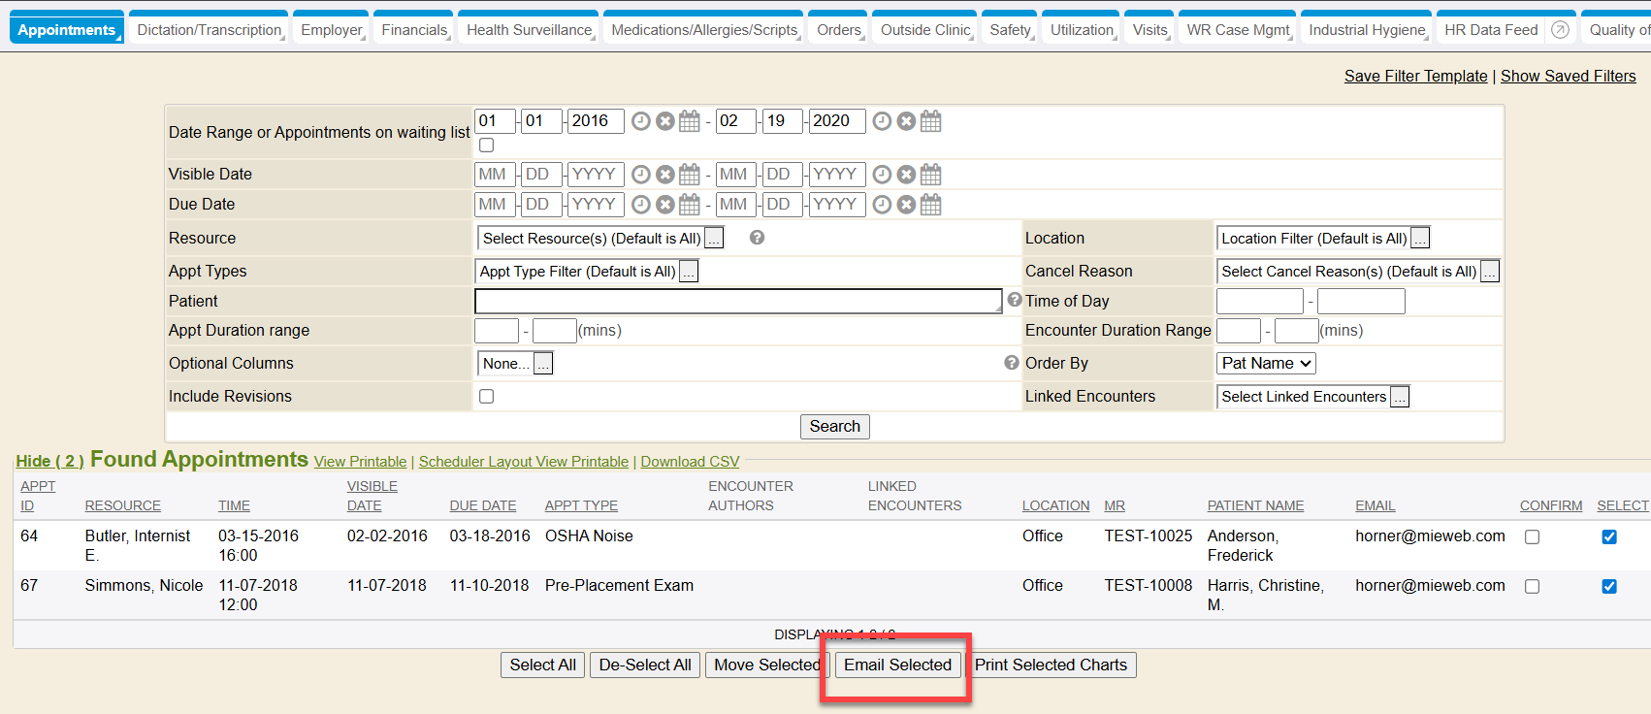This screenshot has width=1651, height=714.
Task: Click help icon beside Patient field
Action: 1015,300
